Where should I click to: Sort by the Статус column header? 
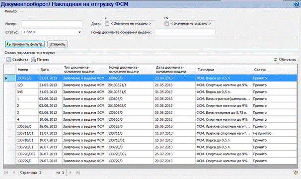coord(260,70)
